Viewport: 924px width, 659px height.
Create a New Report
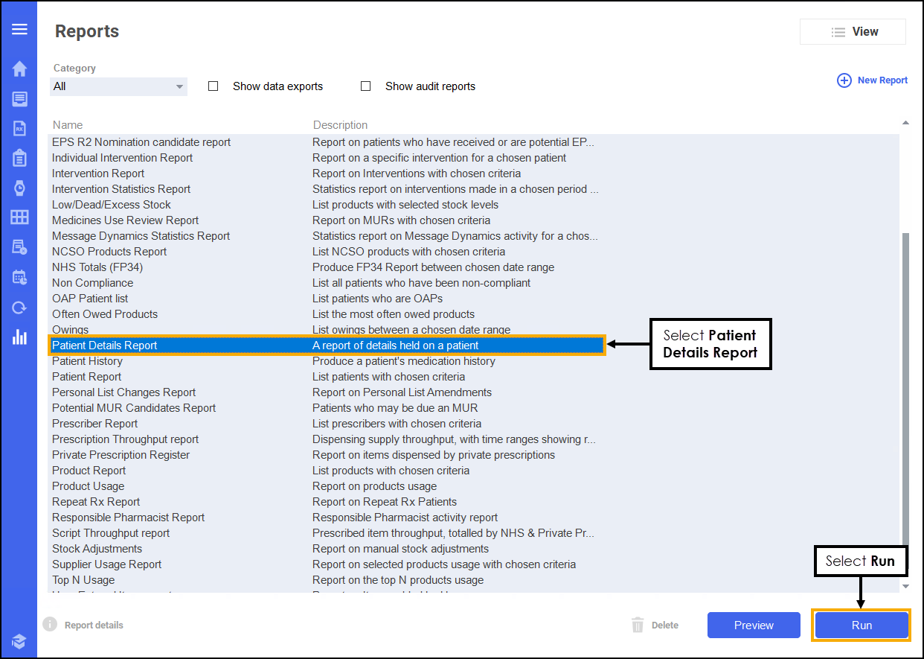pyautogui.click(x=873, y=80)
